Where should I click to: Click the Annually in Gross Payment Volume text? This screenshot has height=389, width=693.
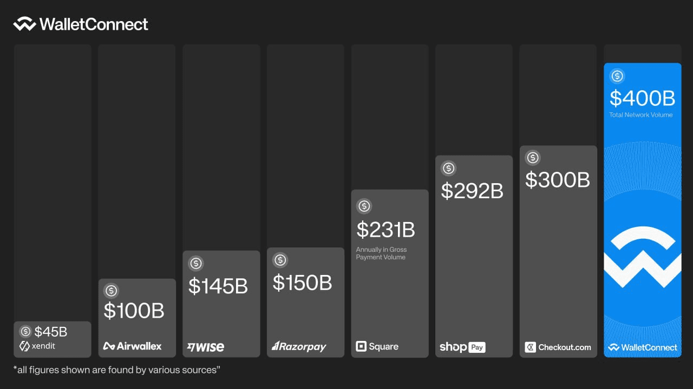tap(381, 253)
